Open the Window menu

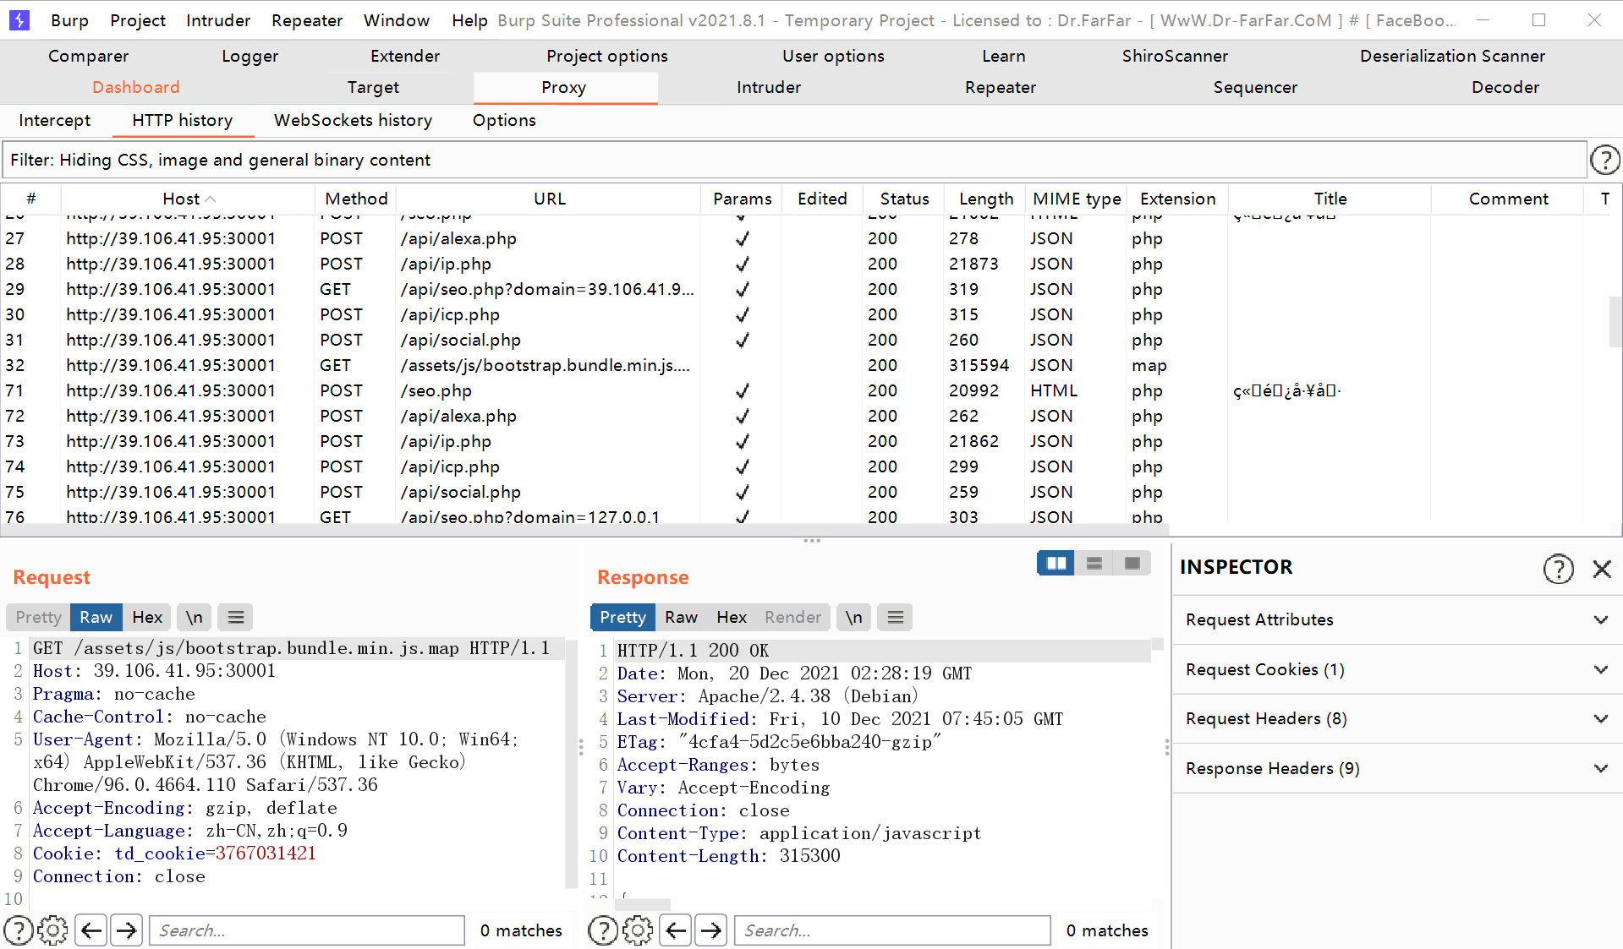click(397, 20)
